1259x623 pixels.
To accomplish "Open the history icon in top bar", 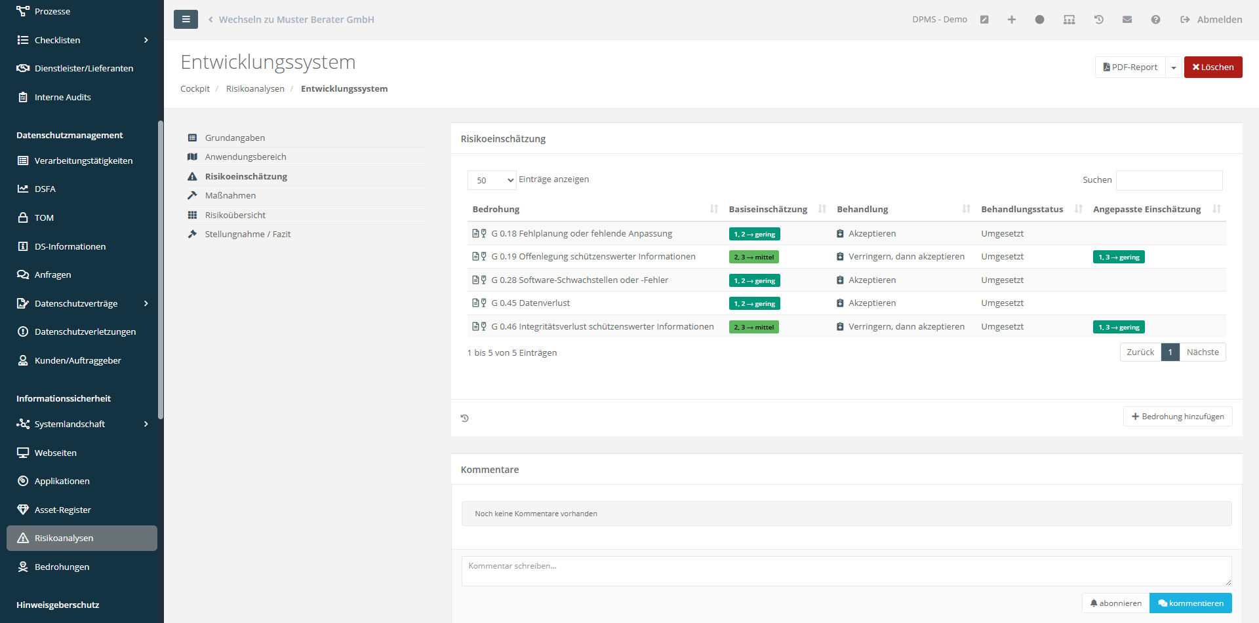I will (1099, 20).
